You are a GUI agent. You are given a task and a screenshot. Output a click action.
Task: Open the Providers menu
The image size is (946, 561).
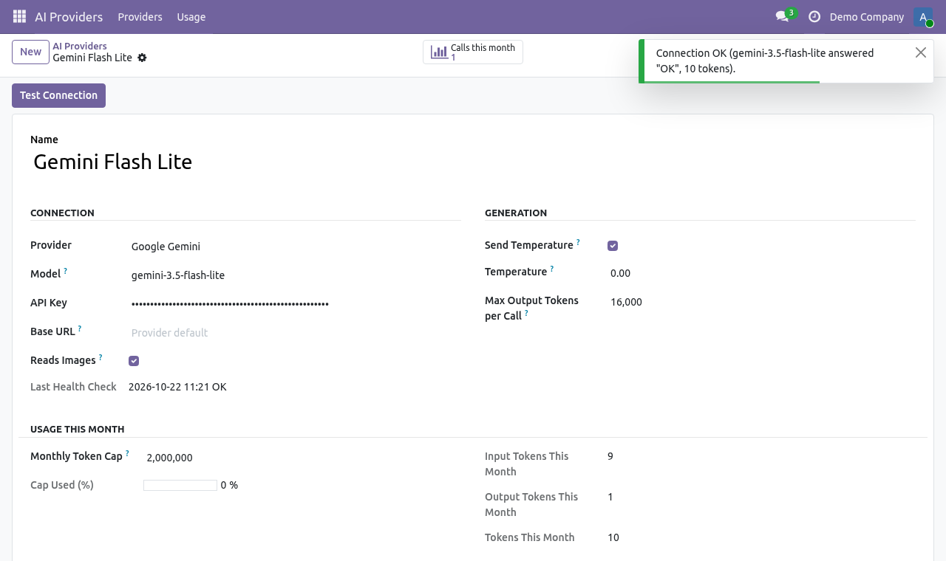pyautogui.click(x=140, y=17)
